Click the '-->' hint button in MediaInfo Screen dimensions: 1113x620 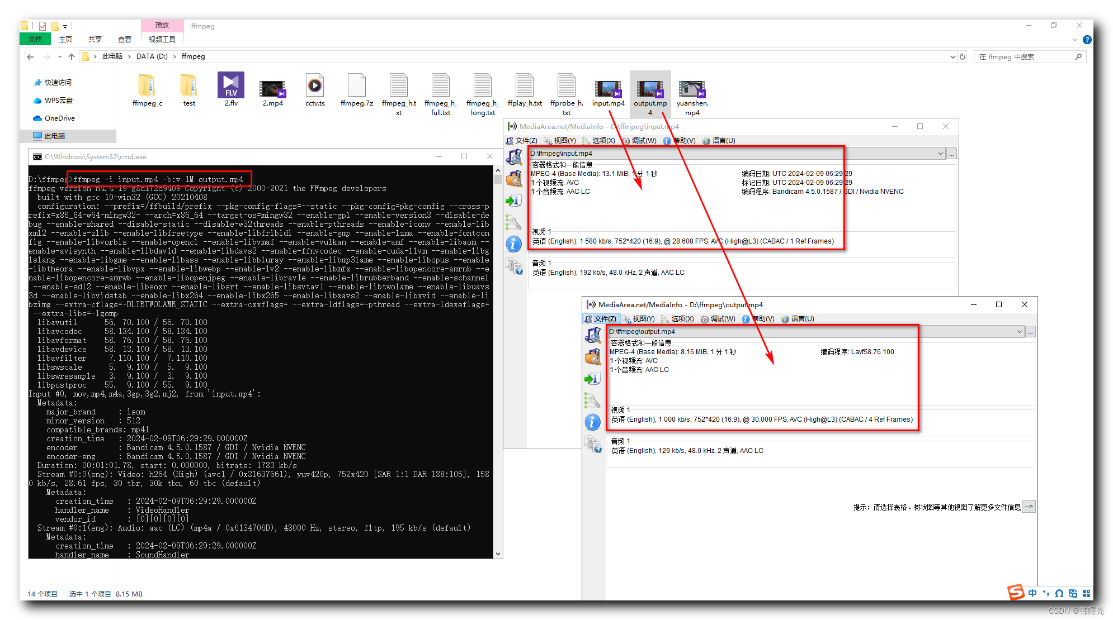[1029, 507]
